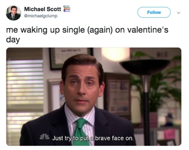
Task: Open the tweet options chevron menu
Action: point(179,13)
